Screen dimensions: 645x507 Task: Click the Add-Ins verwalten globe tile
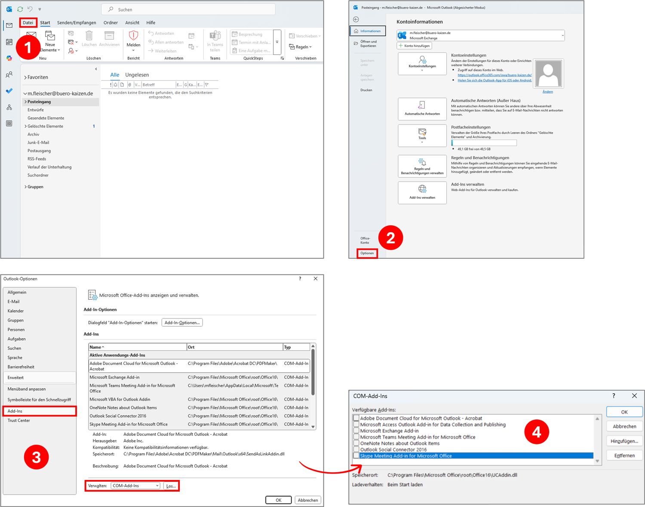click(x=422, y=193)
